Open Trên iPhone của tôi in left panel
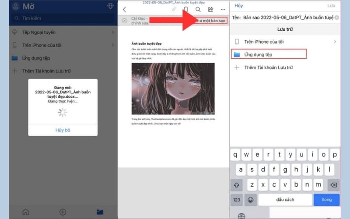 click(63, 45)
